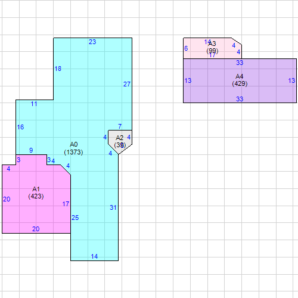298x298 pixels.
Task: Click the 17 dimension label inside A1
Action: (66, 204)
